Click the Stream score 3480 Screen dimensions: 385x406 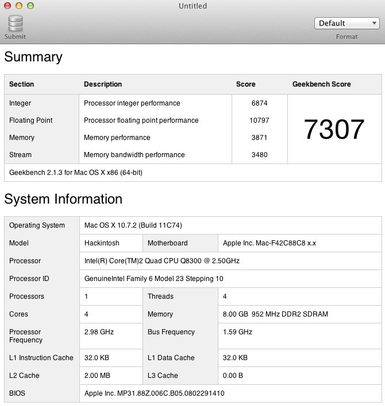(259, 155)
